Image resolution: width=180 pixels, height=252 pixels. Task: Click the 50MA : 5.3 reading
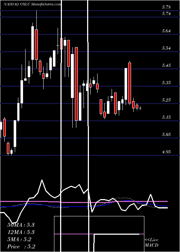coord(21,225)
